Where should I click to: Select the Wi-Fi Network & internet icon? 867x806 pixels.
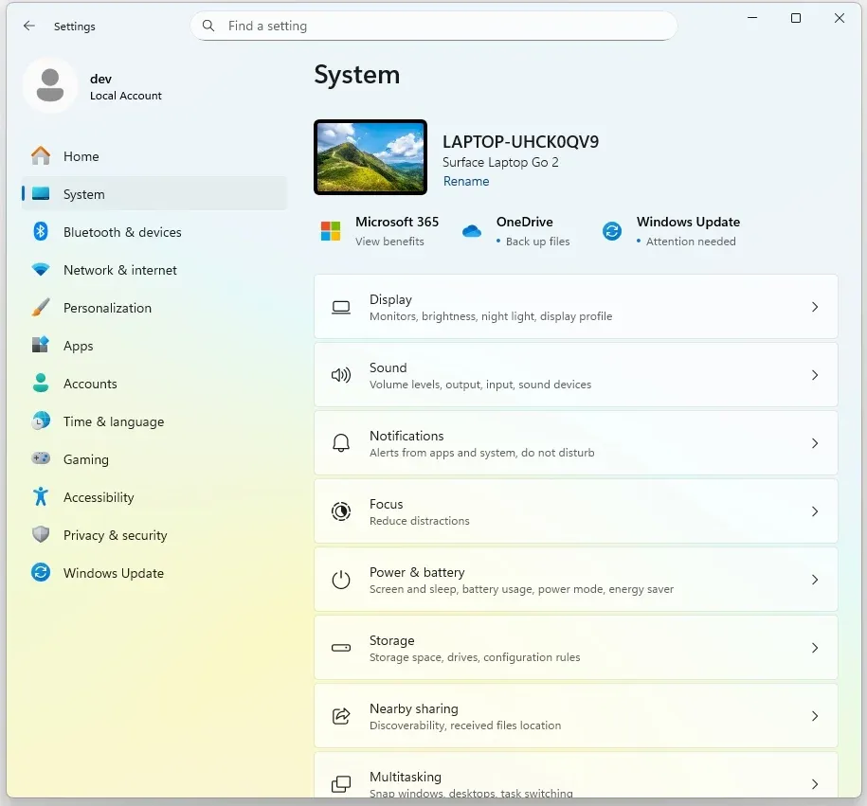click(x=41, y=270)
